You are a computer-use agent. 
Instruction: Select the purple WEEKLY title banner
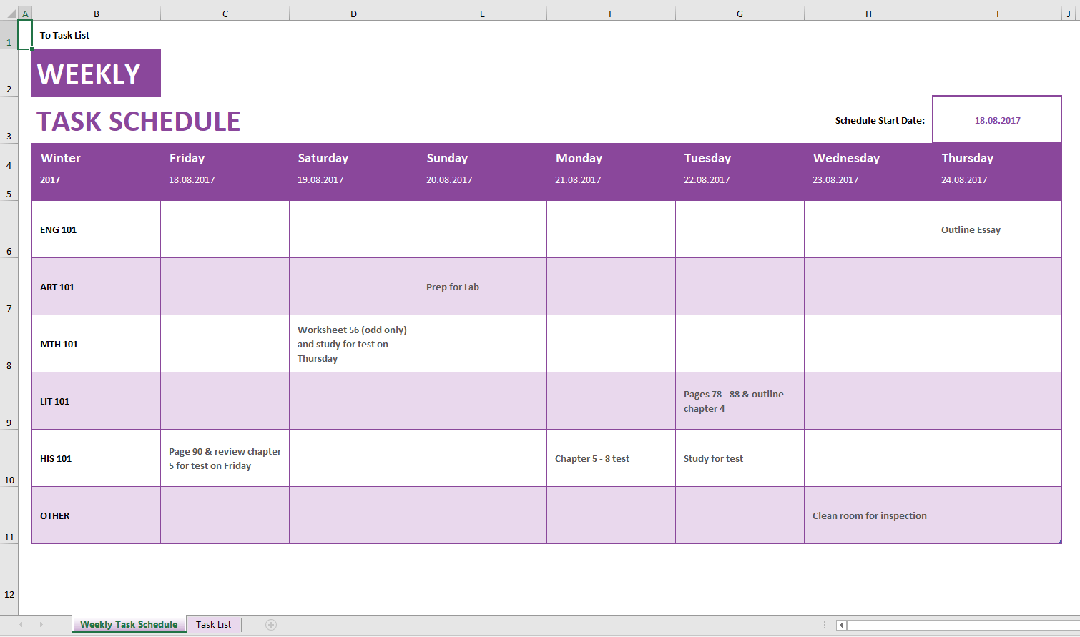click(95, 72)
